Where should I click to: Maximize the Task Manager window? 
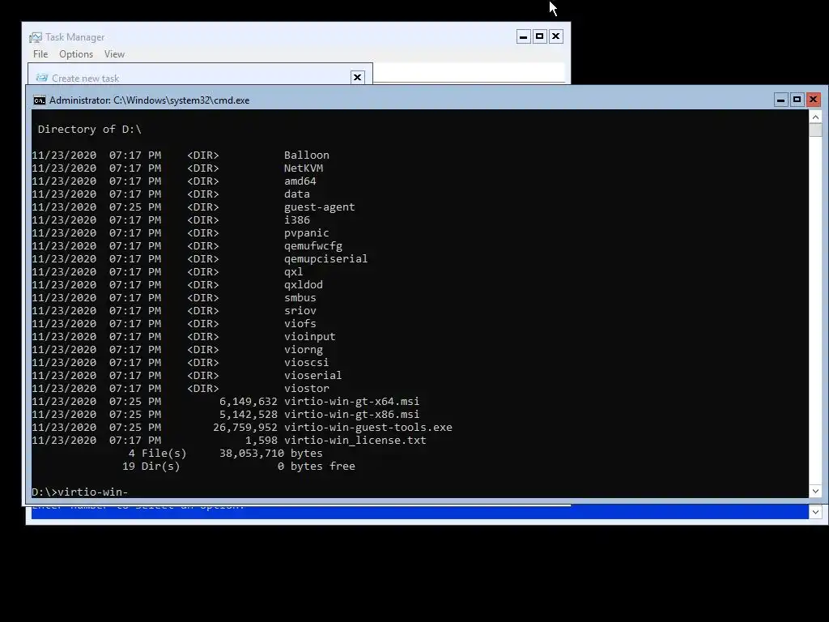pos(539,36)
